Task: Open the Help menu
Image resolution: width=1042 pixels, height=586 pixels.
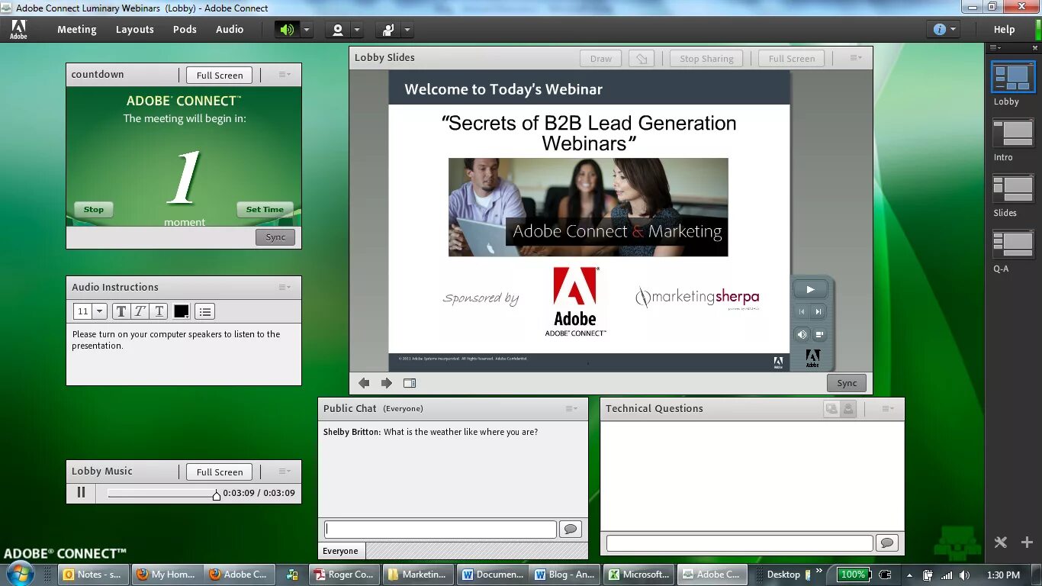Action: pyautogui.click(x=1004, y=30)
